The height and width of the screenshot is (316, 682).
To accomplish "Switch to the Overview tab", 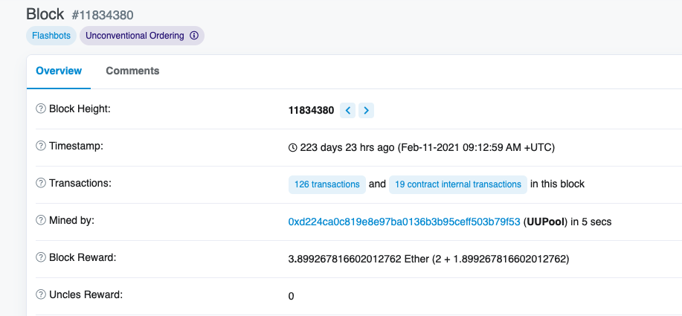I will tap(59, 71).
